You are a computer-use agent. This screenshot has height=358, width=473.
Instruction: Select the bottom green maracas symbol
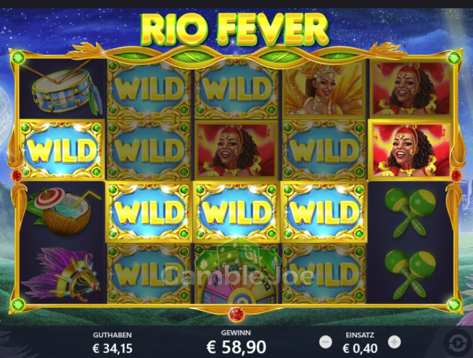410,273
